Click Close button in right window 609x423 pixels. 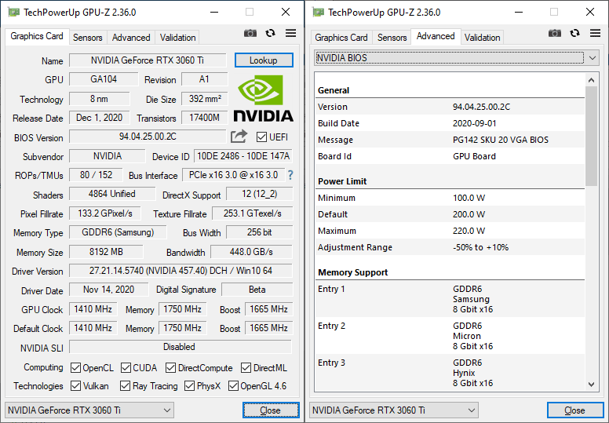[x=575, y=410]
